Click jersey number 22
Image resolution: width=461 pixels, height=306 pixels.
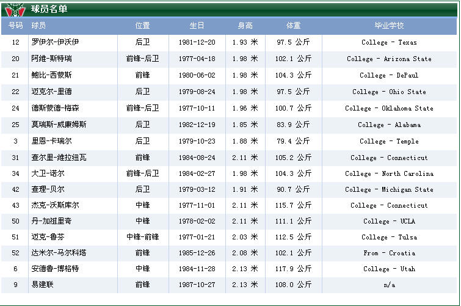(x=16, y=92)
